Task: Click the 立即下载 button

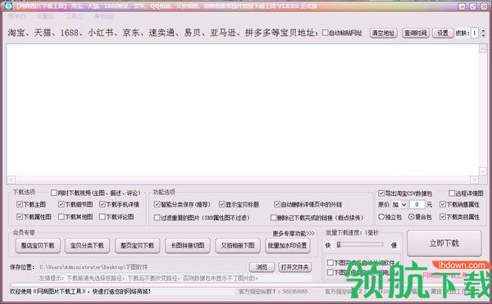Action: [x=444, y=243]
